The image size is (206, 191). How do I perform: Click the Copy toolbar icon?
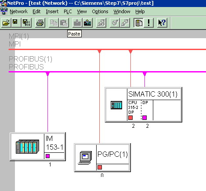(x=54, y=23)
